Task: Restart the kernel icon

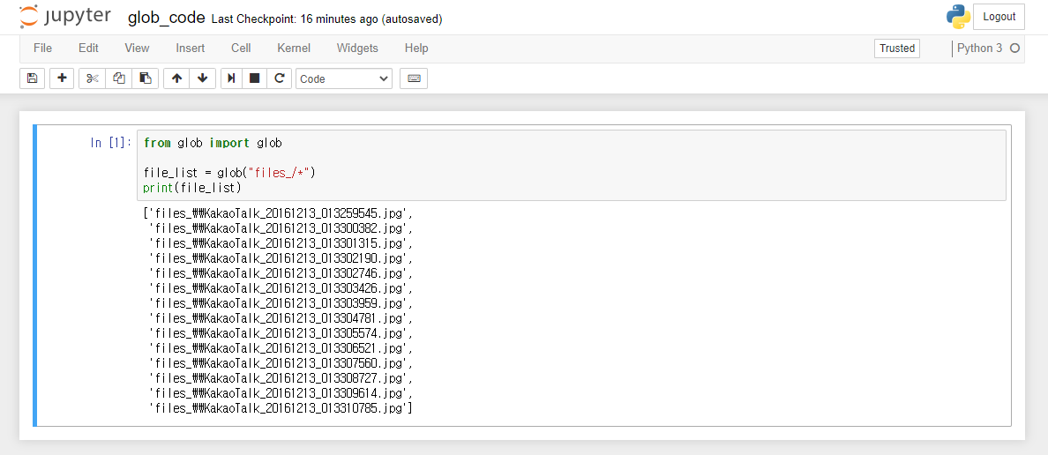Action: point(280,78)
